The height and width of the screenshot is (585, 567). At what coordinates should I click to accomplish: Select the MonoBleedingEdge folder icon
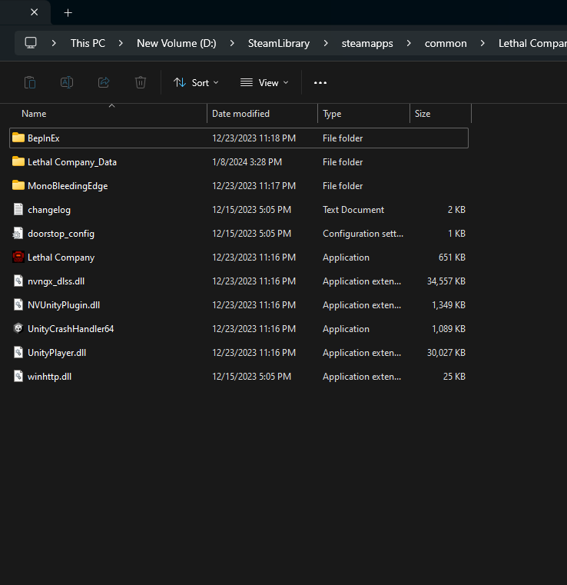18,185
